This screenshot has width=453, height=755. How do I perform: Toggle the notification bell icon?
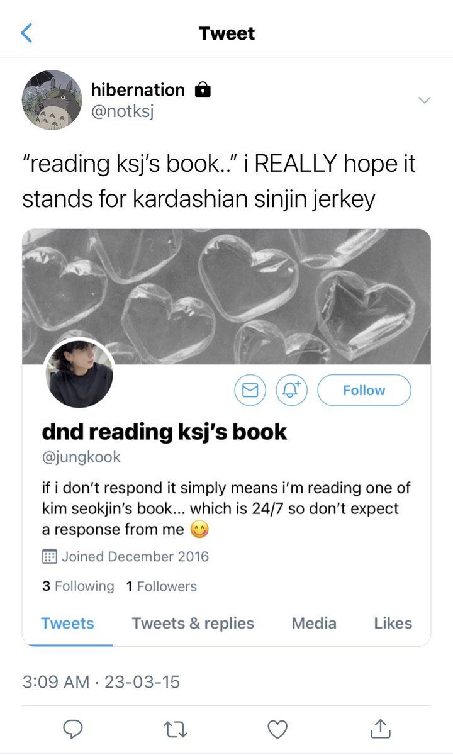pos(291,391)
